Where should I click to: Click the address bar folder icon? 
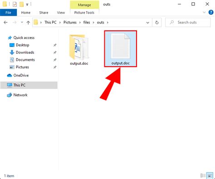[36, 22]
